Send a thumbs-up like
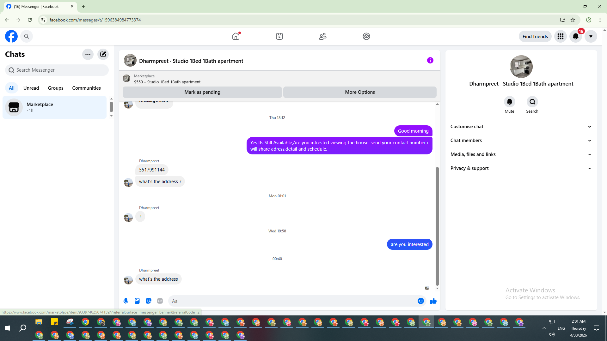Image resolution: width=607 pixels, height=341 pixels. coord(433,301)
